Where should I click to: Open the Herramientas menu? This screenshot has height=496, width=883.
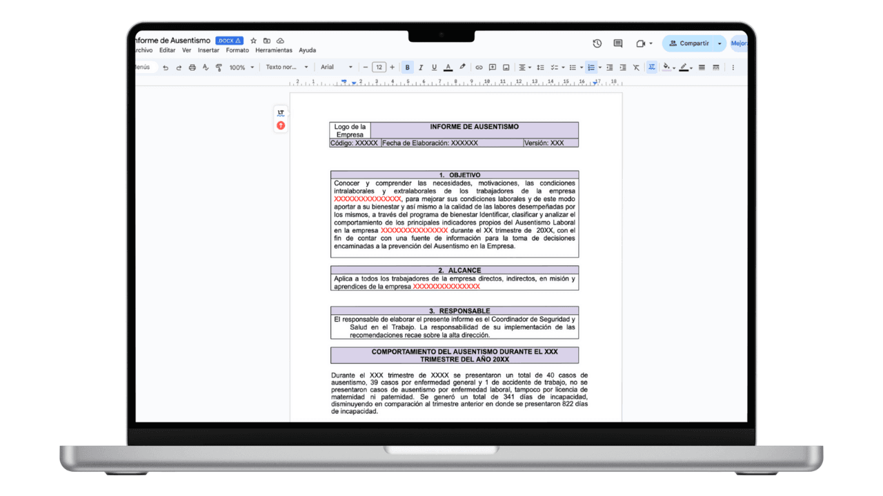click(273, 50)
